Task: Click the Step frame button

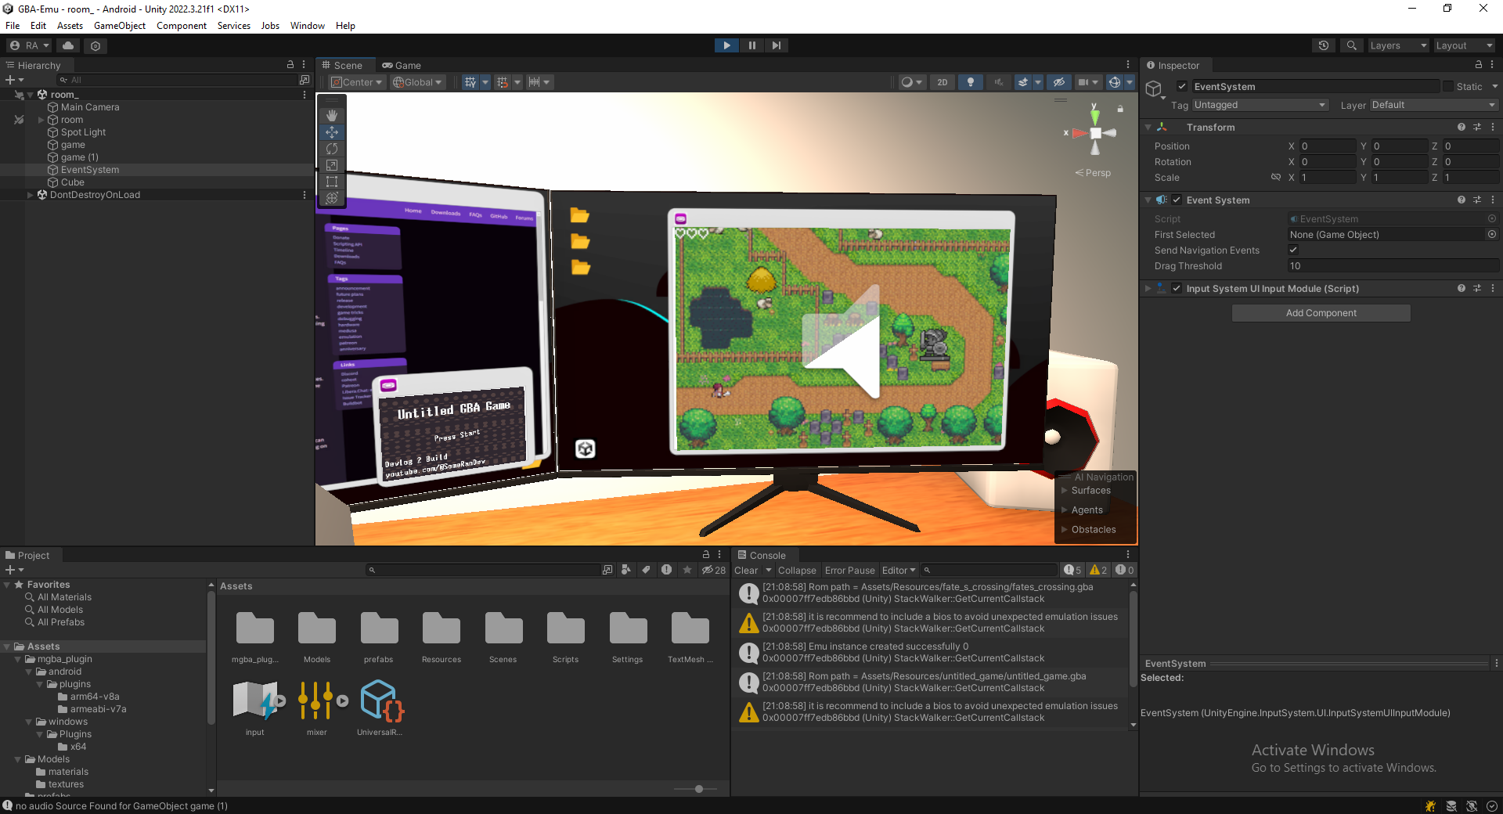Action: point(776,45)
